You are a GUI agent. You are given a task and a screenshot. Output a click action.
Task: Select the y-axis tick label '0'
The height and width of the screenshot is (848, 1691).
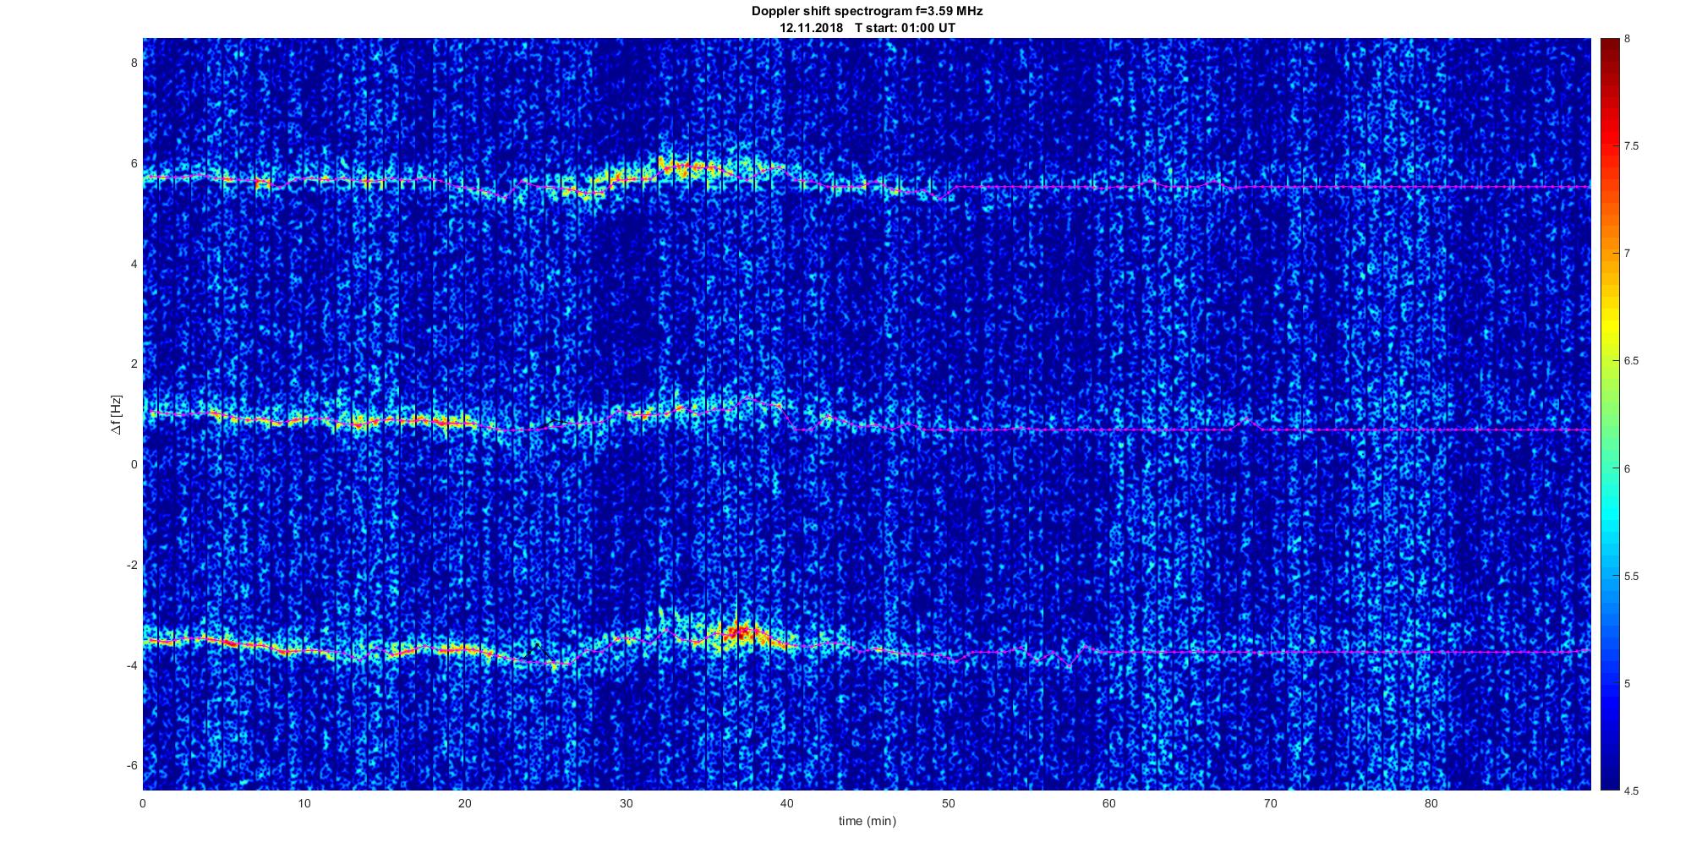click(x=134, y=464)
